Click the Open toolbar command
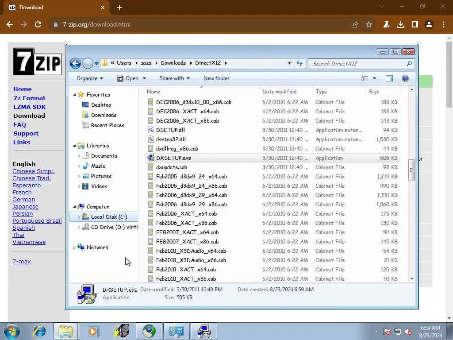 tap(128, 78)
